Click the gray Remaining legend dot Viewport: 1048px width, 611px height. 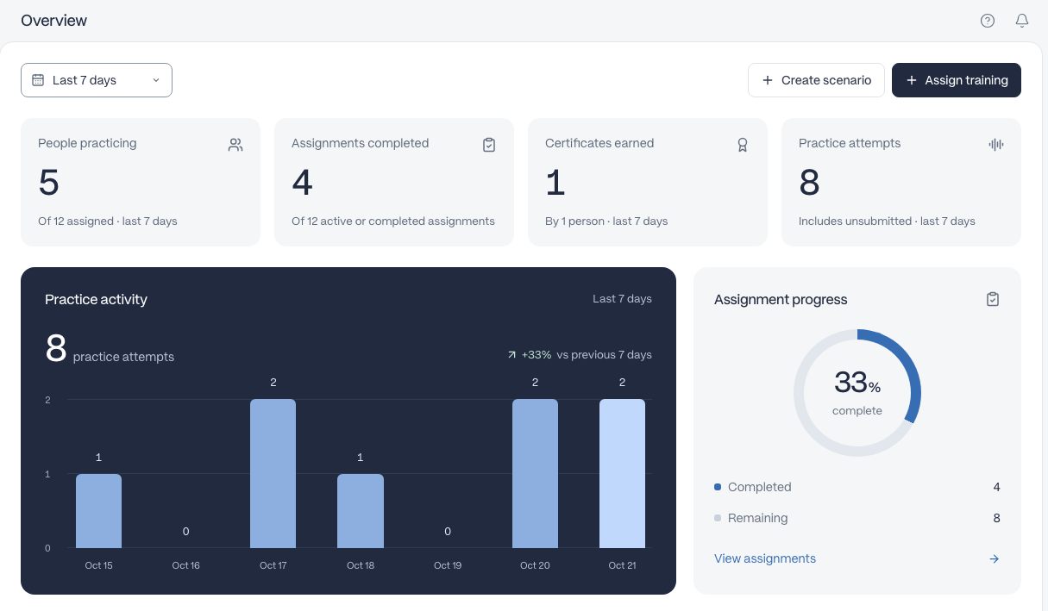coord(718,518)
